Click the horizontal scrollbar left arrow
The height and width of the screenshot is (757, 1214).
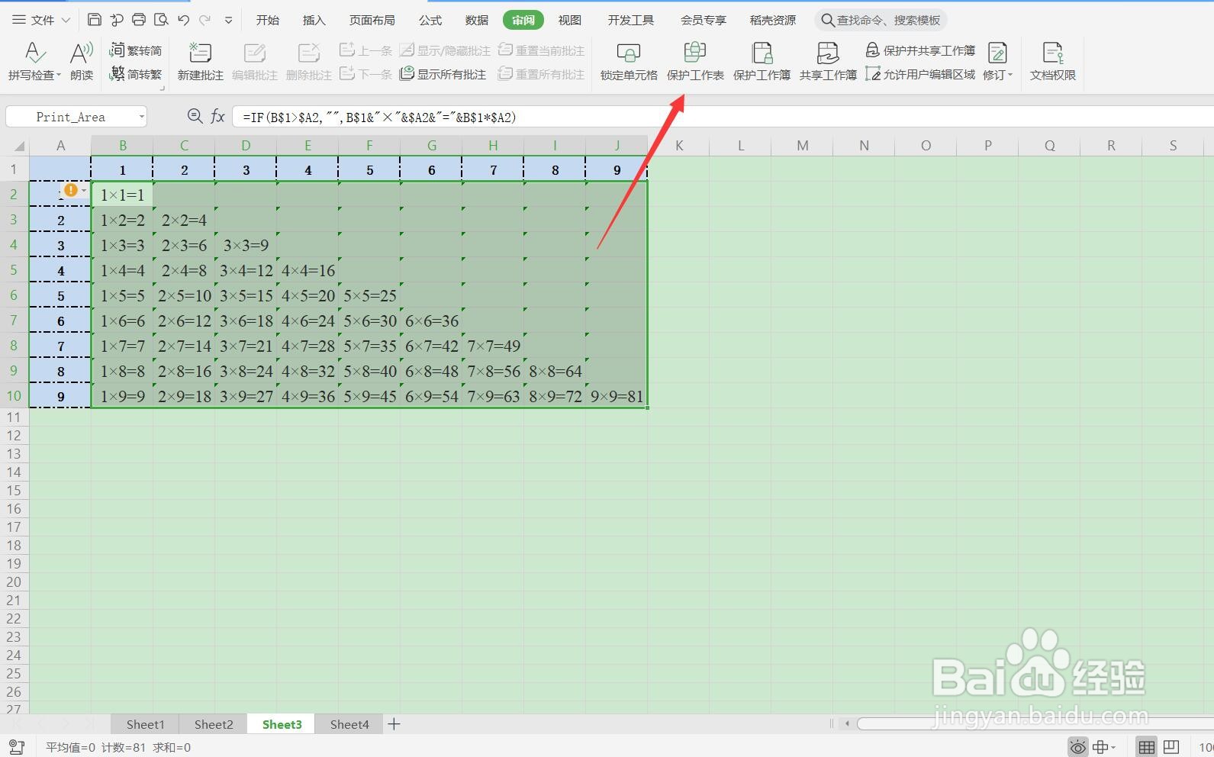[846, 723]
